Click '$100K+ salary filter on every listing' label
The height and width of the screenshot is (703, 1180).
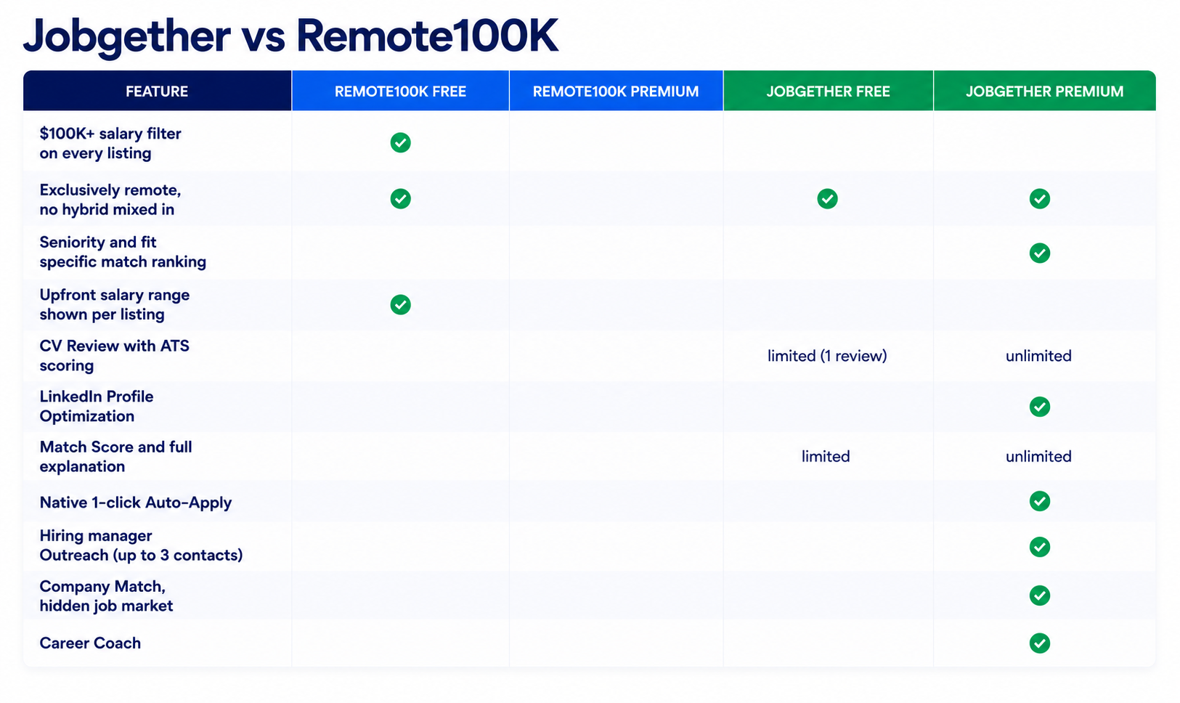(x=110, y=143)
